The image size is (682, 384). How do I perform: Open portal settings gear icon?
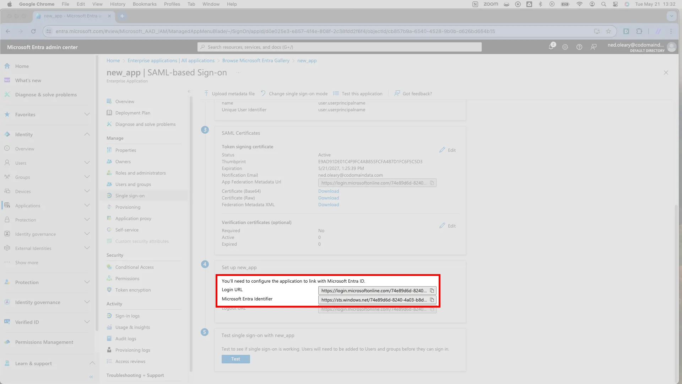click(565, 47)
